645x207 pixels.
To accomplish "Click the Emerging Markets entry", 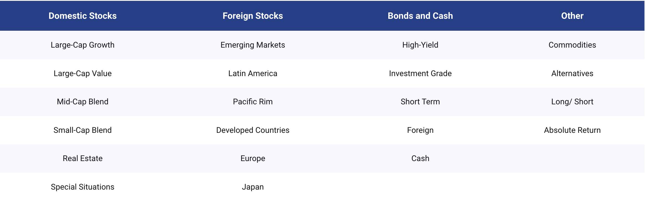I will (253, 45).
